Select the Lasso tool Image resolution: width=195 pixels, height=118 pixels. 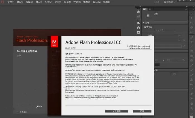click(192, 32)
